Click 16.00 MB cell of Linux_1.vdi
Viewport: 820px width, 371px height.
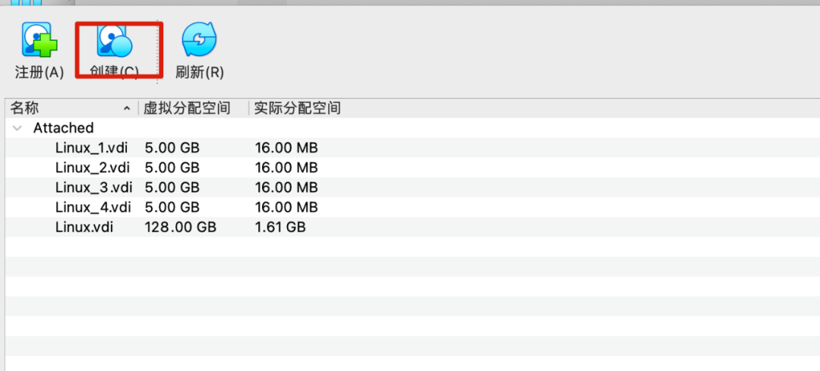[x=286, y=148]
